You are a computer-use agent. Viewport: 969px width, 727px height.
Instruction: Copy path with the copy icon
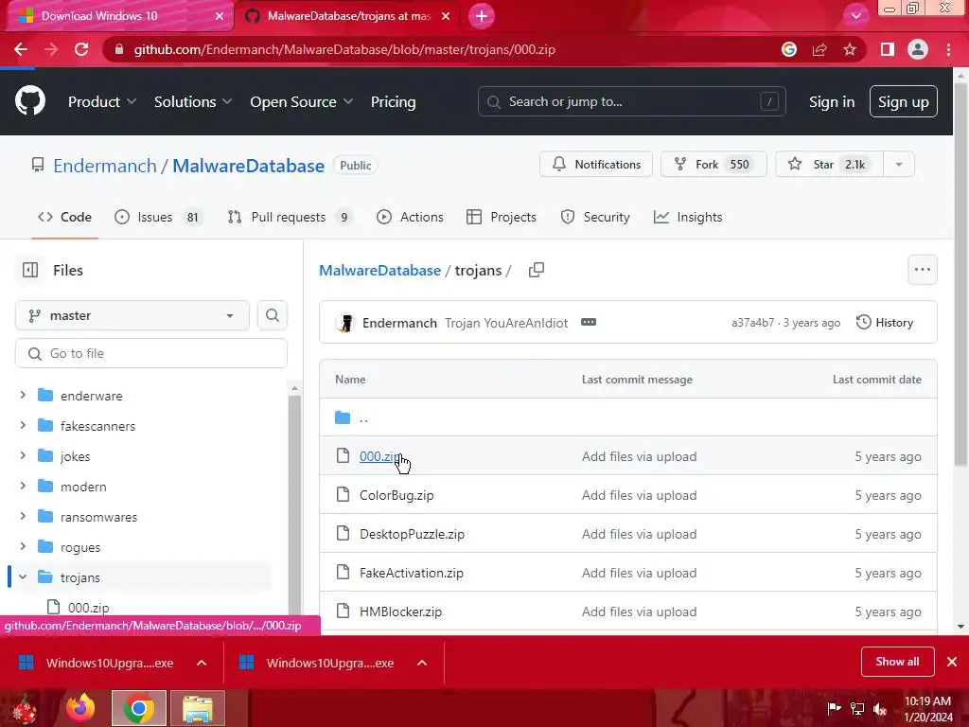537,270
